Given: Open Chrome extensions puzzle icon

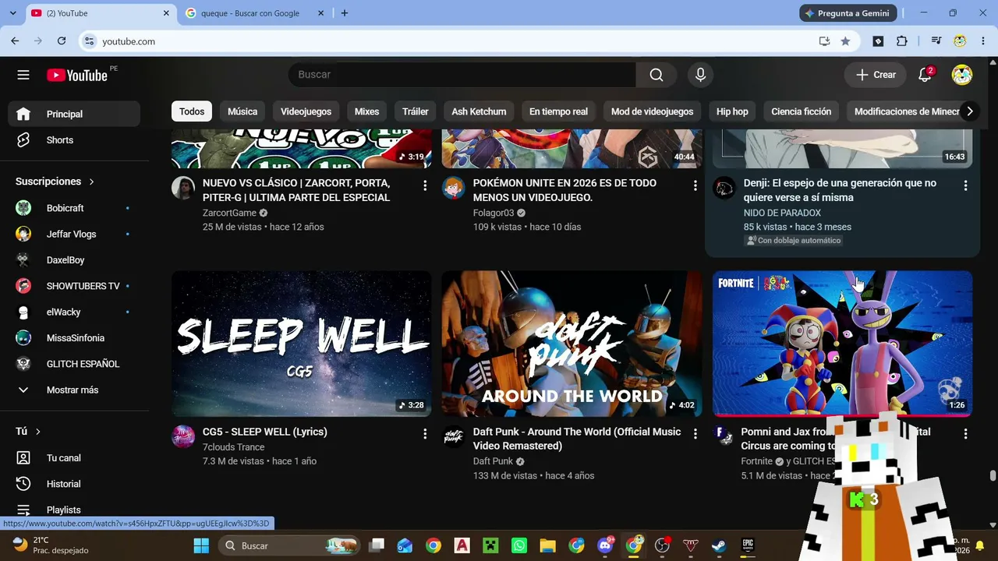Looking at the screenshot, I should point(902,41).
